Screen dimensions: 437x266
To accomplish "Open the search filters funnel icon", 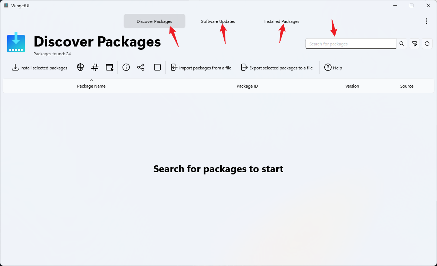I will (414, 44).
